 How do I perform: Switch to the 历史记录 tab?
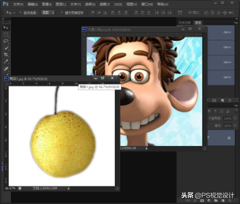184,23
